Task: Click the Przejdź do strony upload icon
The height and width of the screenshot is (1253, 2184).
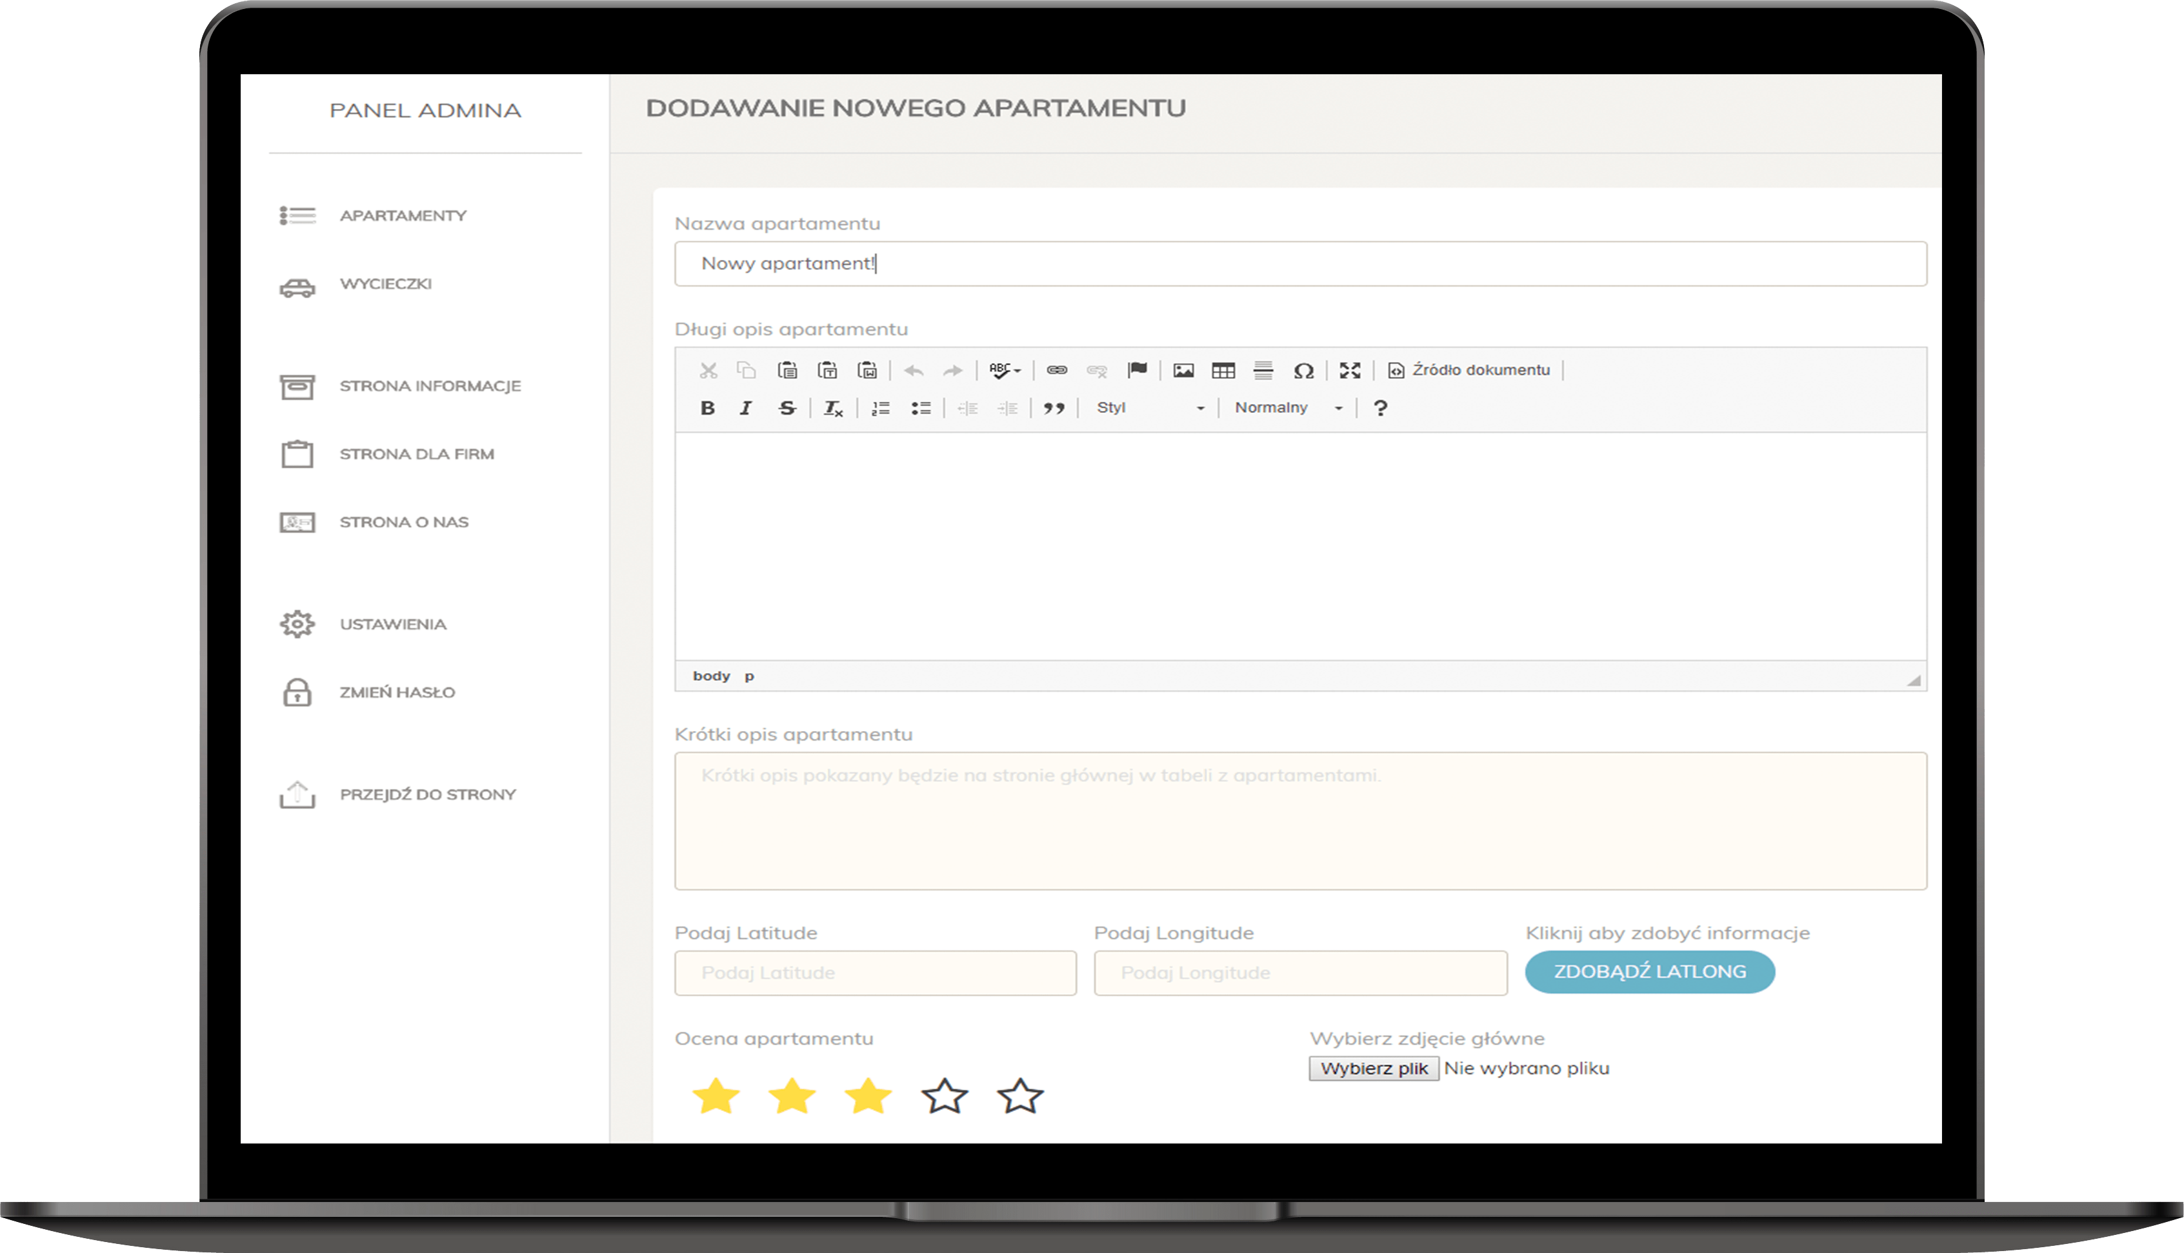Action: pyautogui.click(x=297, y=794)
